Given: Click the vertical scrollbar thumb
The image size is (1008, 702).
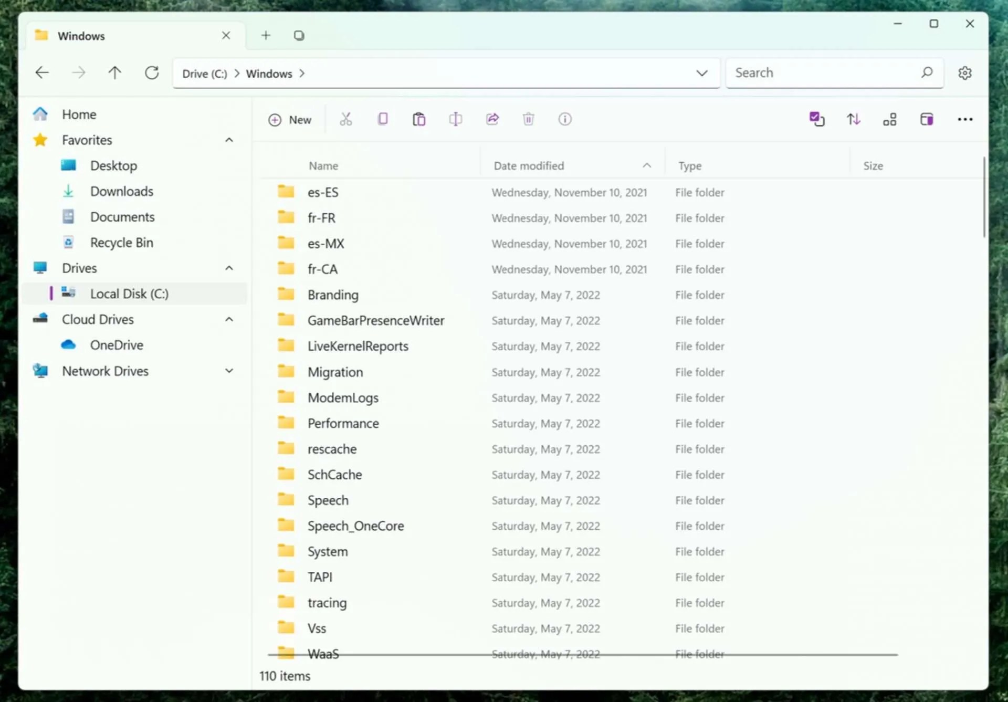Looking at the screenshot, I should [x=984, y=197].
